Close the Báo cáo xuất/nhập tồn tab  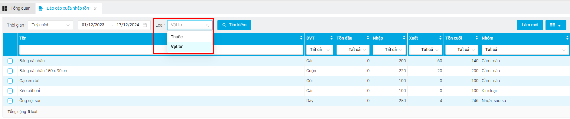point(95,9)
